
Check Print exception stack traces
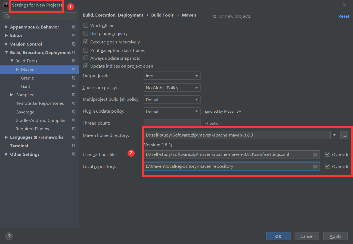click(x=86, y=50)
